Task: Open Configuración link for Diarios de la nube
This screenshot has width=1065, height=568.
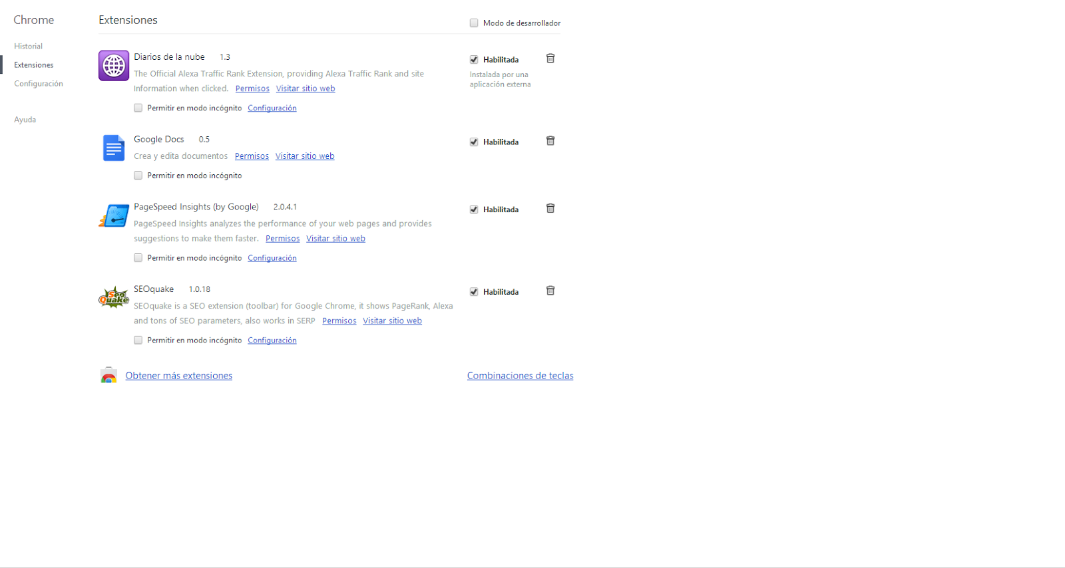Action: click(272, 108)
